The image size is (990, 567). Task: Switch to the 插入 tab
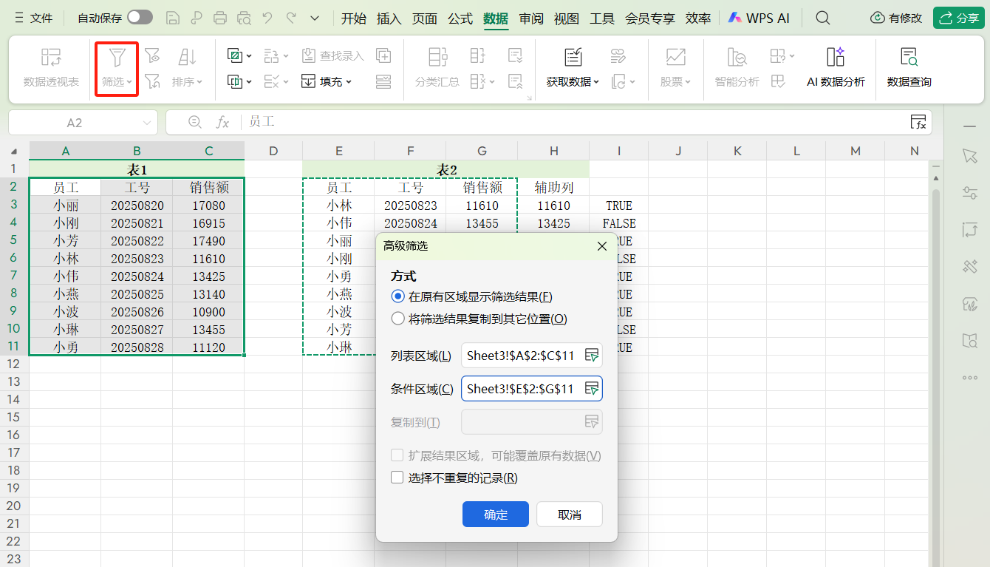point(389,18)
